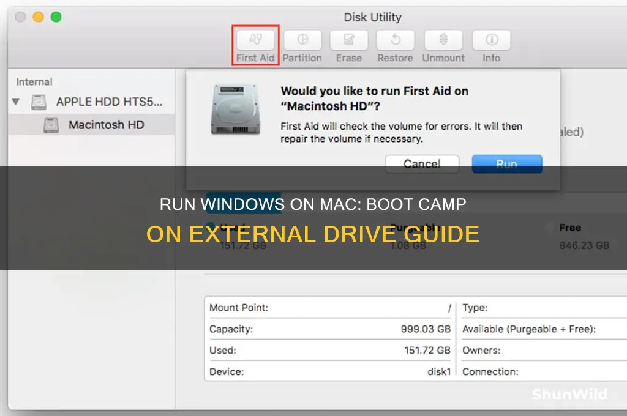Click the Capacity value 999.03 GB
627x416 pixels.
(x=426, y=329)
